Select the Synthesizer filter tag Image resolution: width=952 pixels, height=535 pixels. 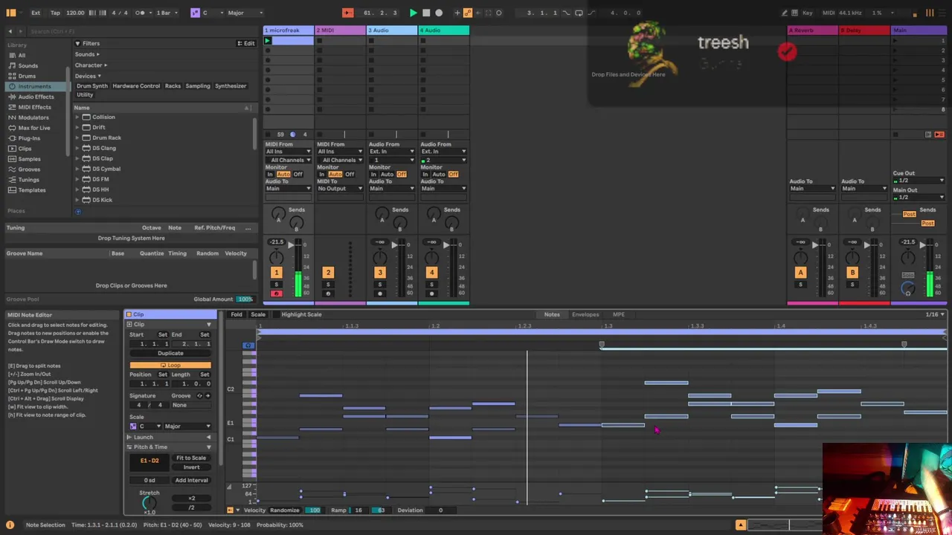231,86
